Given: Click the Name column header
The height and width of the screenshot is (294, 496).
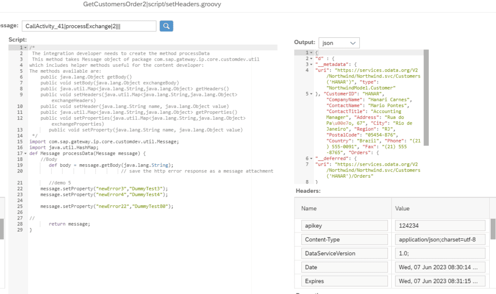Looking at the screenshot, I should click(x=309, y=209).
